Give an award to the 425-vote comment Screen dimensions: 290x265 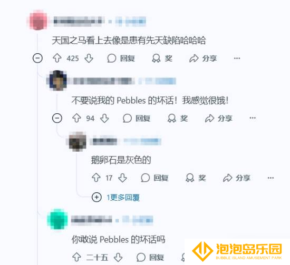click(162, 58)
